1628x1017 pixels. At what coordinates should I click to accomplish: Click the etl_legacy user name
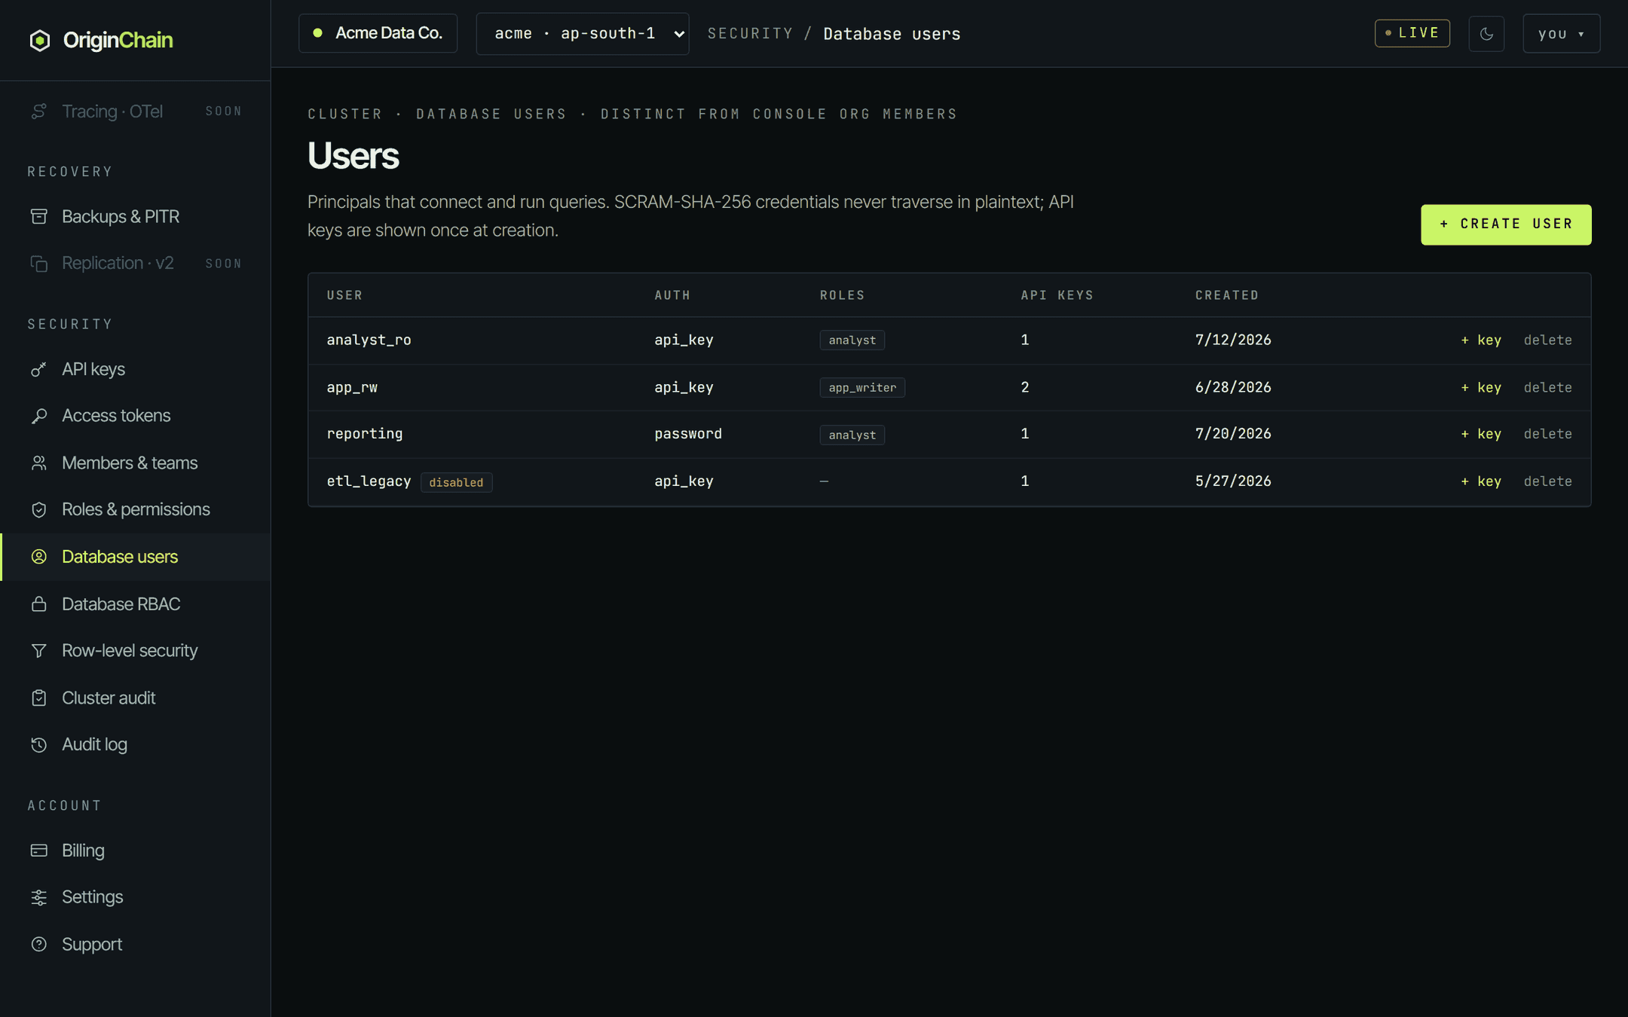coord(369,481)
